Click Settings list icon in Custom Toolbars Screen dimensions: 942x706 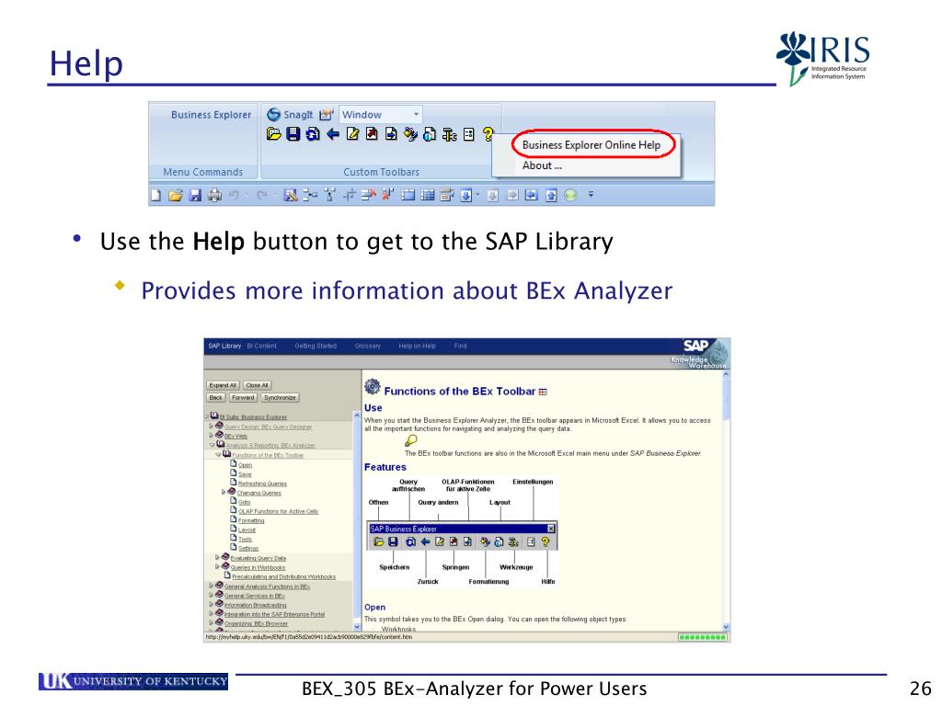[x=468, y=134]
